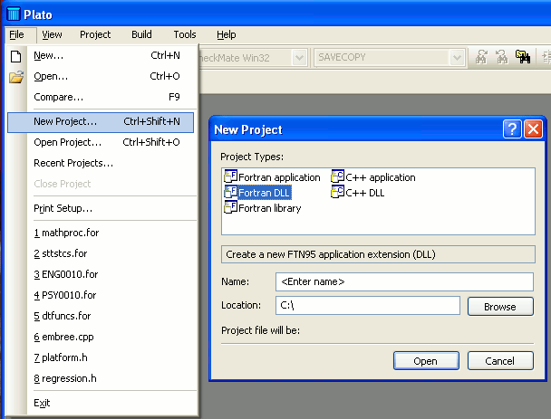
Task: Click the C++ application project icon
Action: pos(337,176)
